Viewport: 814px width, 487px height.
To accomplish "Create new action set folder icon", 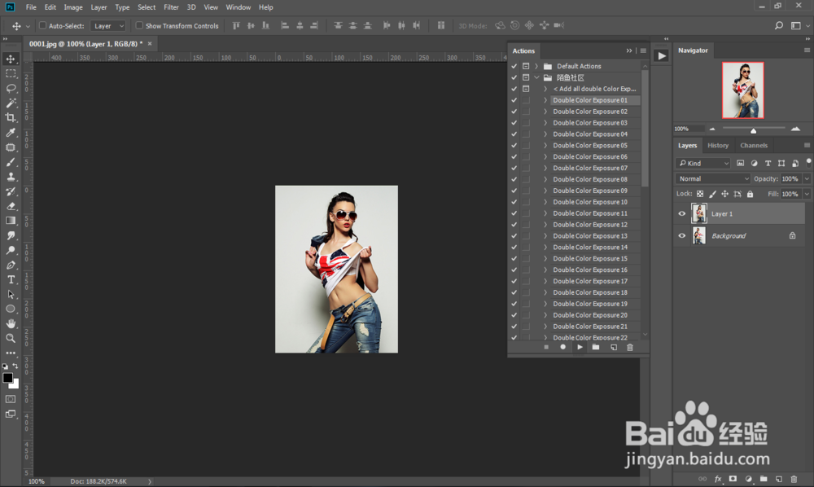I will 596,347.
